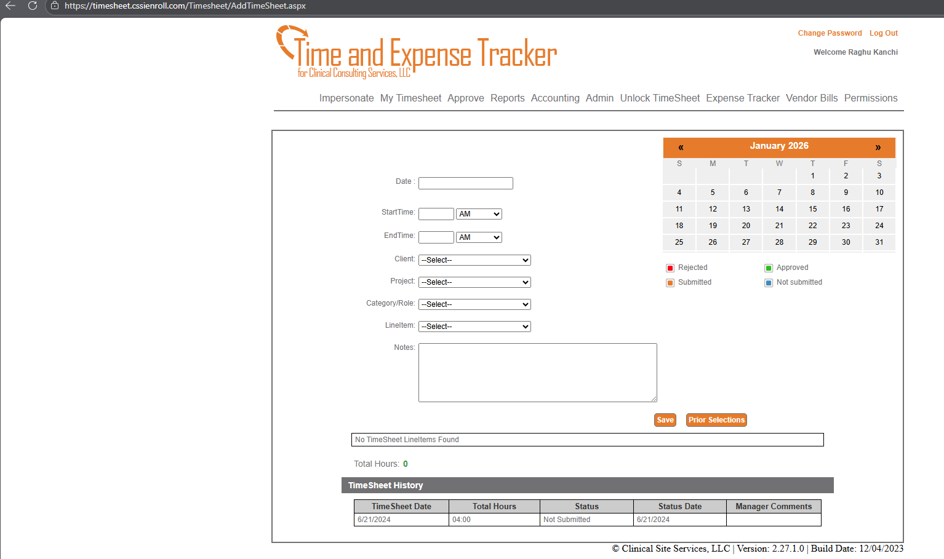944x559 pixels.
Task: Open Vendor Bills menu item
Action: (x=812, y=98)
